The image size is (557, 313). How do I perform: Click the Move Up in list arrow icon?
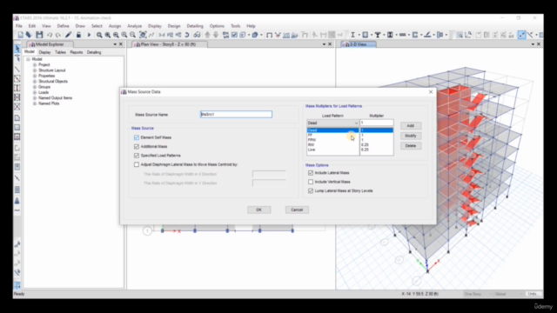coord(207,35)
